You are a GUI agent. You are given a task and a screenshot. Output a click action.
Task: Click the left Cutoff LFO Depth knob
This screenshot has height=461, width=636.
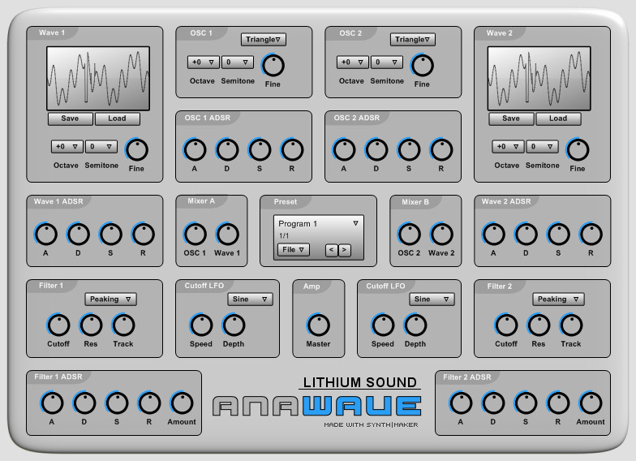point(234,325)
